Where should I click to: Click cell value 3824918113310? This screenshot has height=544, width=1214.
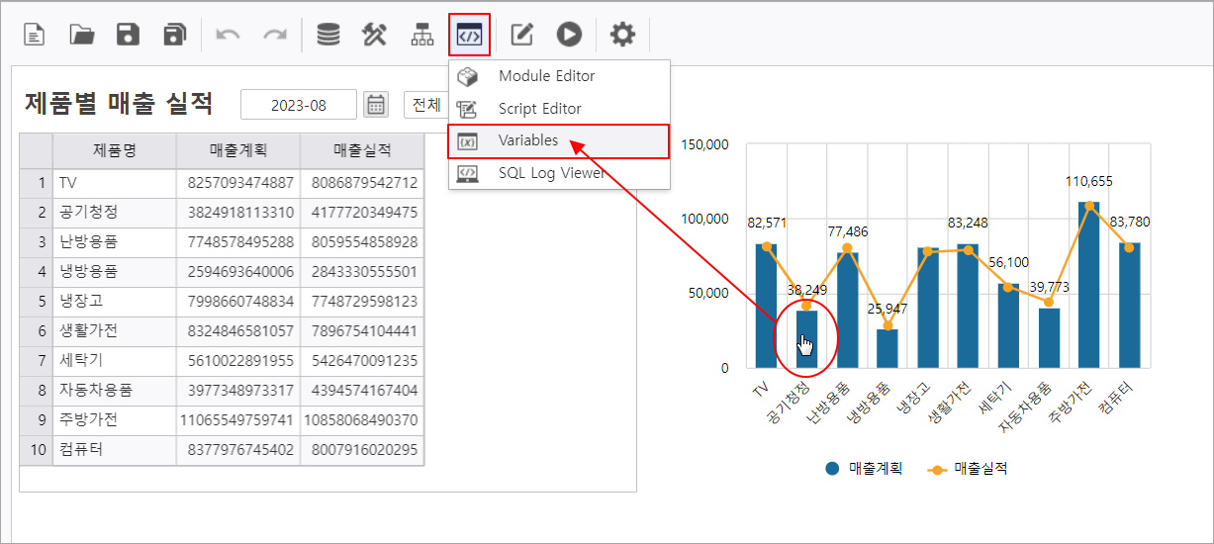pos(238,213)
